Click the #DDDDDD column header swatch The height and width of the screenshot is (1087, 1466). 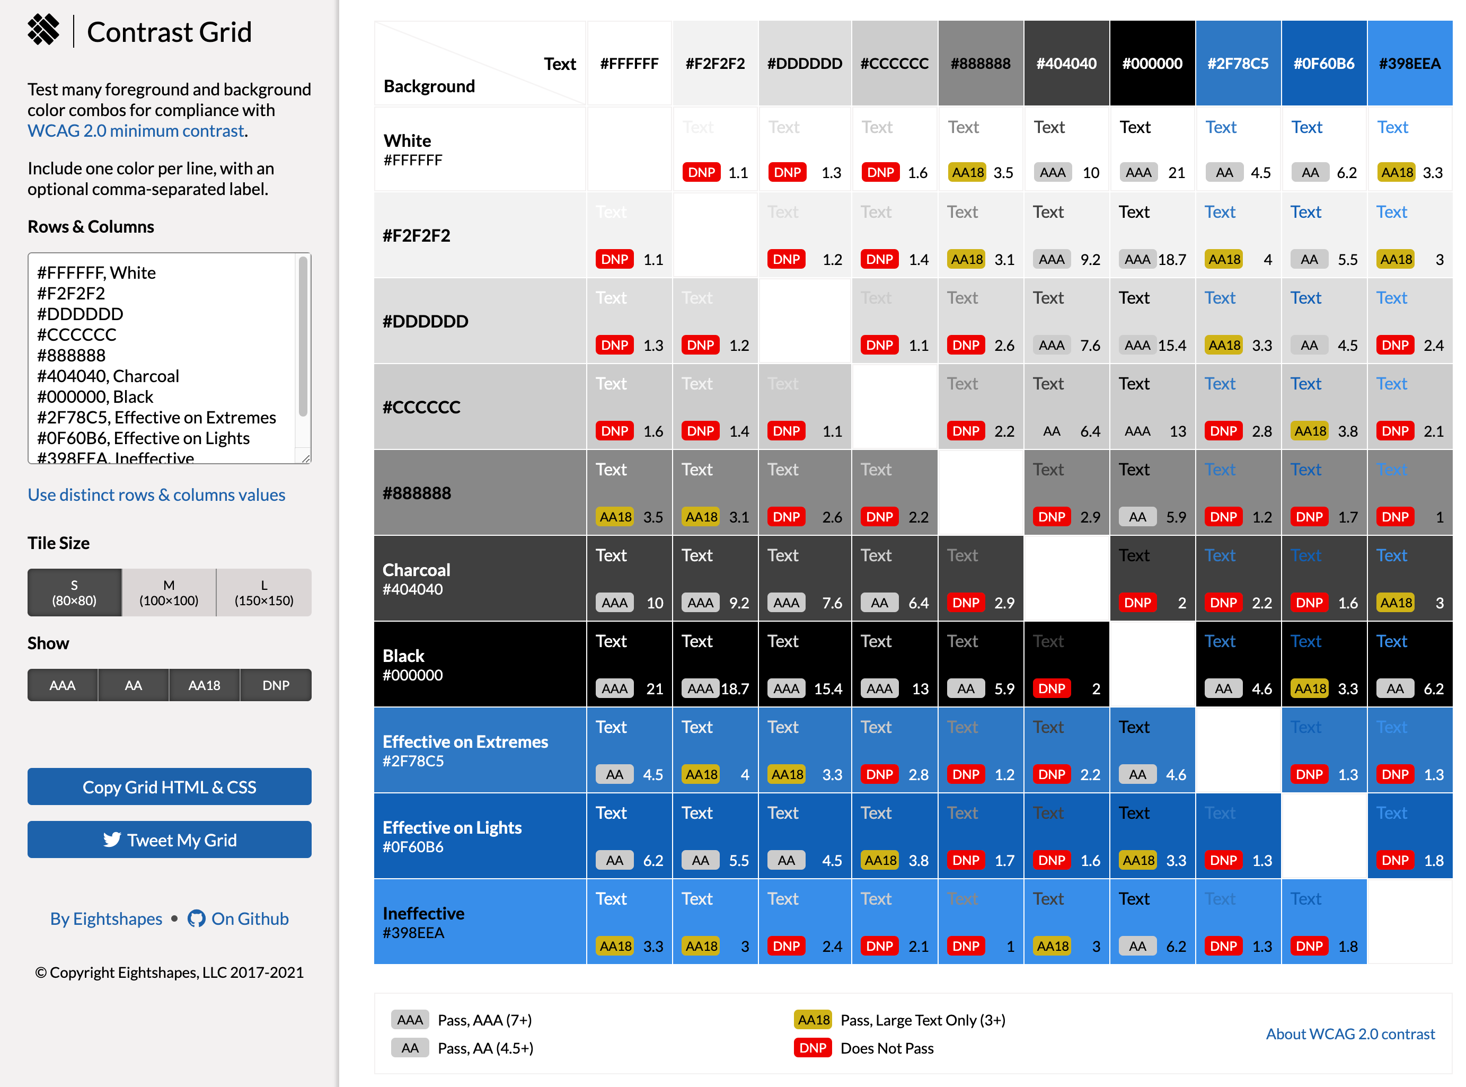point(805,63)
